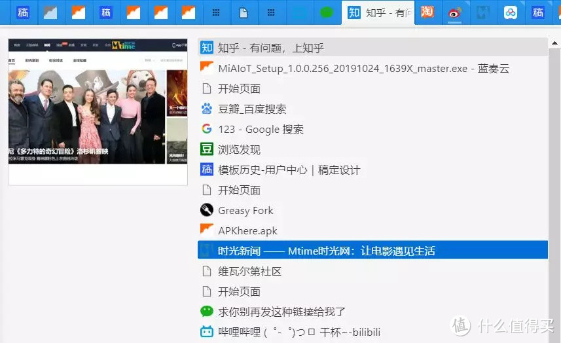
Task: Open 开始页面 entry above 豆瓣_百度搜索
Action: coord(372,88)
